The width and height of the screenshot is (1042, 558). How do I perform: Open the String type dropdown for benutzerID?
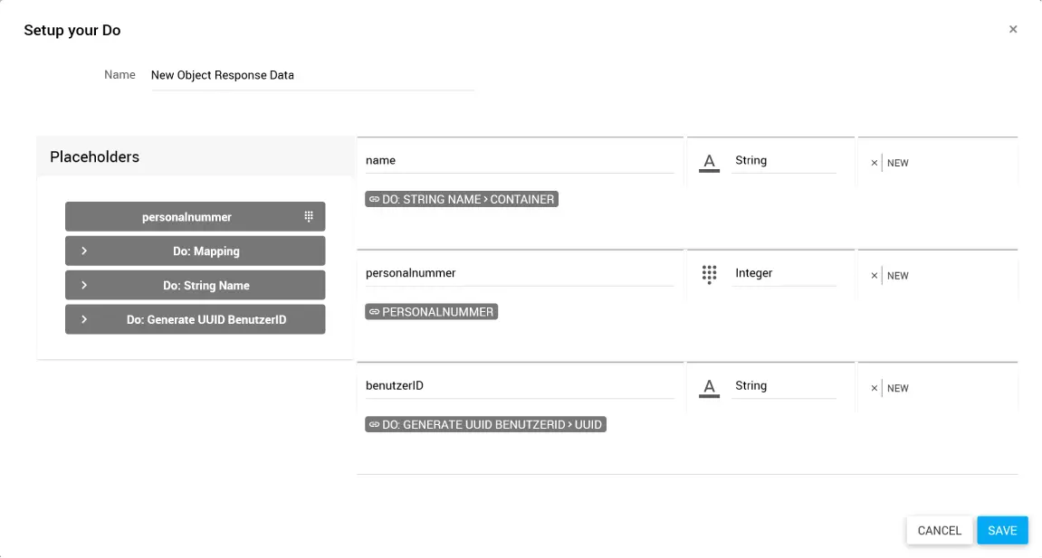click(x=783, y=386)
